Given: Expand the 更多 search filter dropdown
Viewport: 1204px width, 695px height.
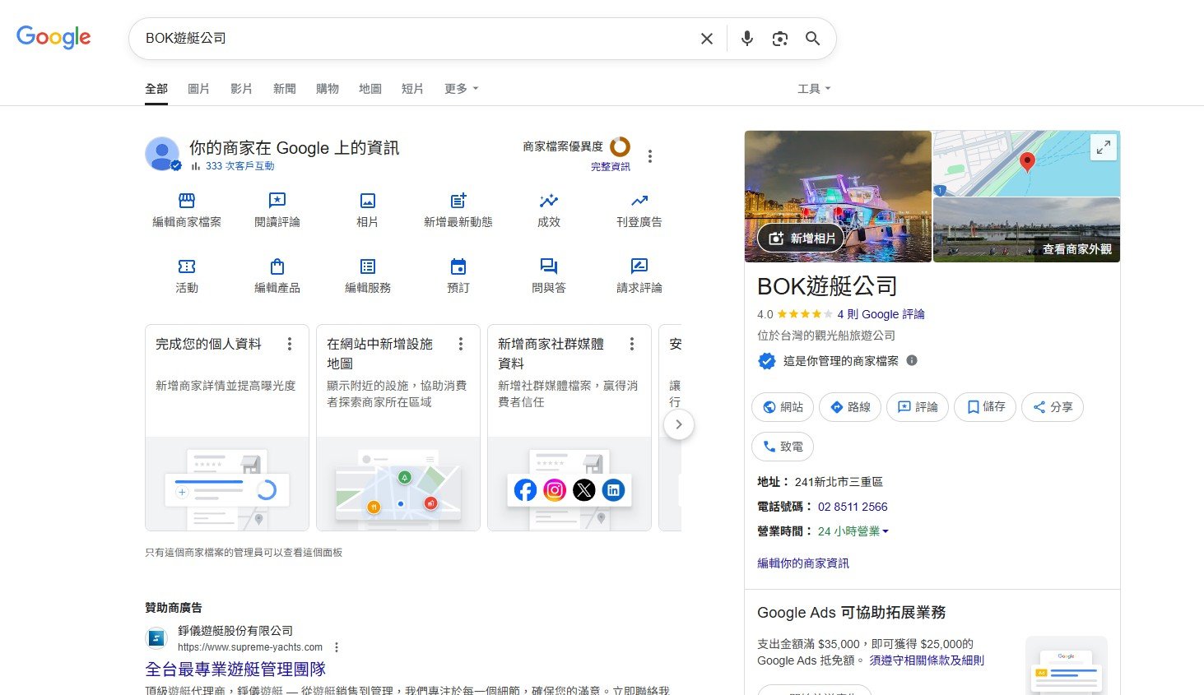Looking at the screenshot, I should pyautogui.click(x=461, y=89).
